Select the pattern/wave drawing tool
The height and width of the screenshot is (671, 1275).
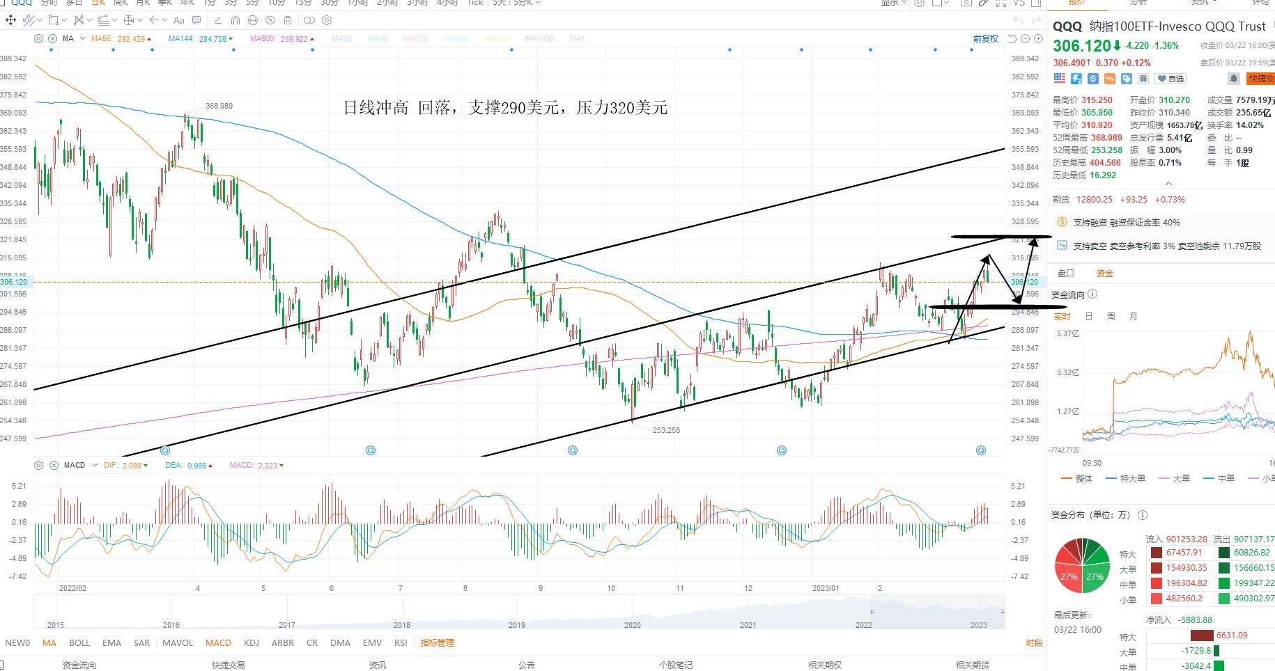[x=79, y=20]
